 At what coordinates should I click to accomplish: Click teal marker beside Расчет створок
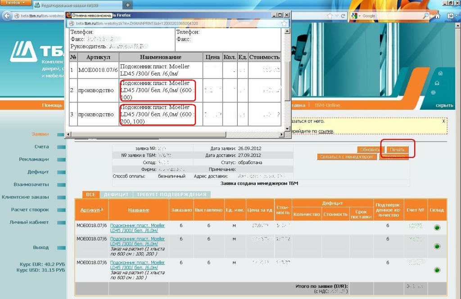pyautogui.click(x=61, y=210)
